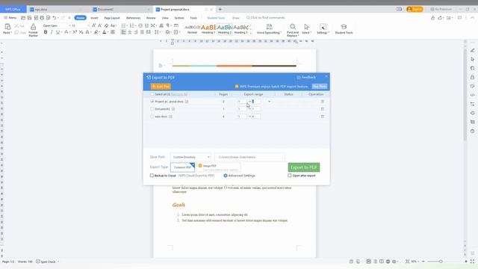The width and height of the screenshot is (478, 269).
Task: Open the Review ribbon tab
Action: [151, 18]
